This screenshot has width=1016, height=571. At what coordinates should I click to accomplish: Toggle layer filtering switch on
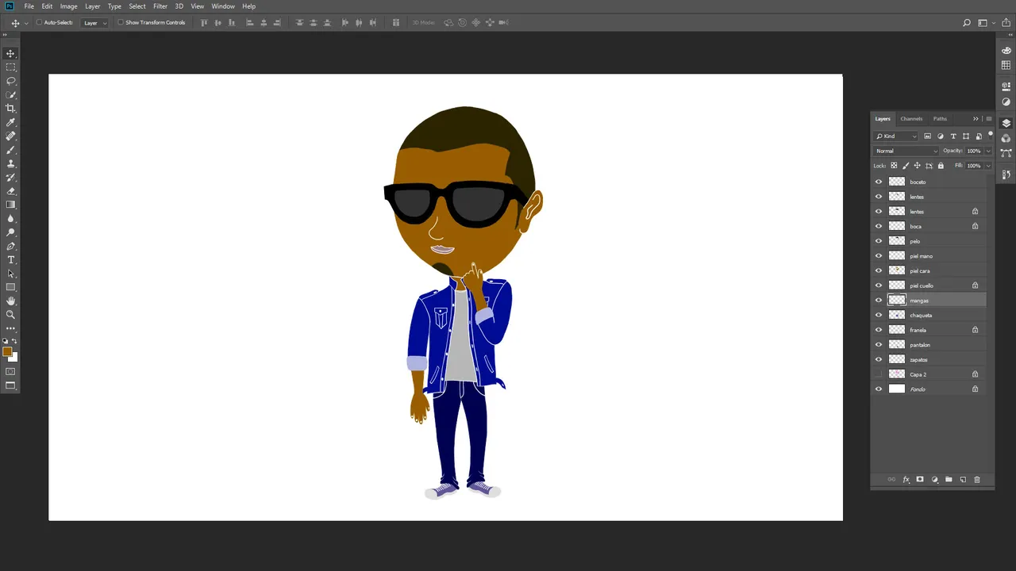[991, 135]
